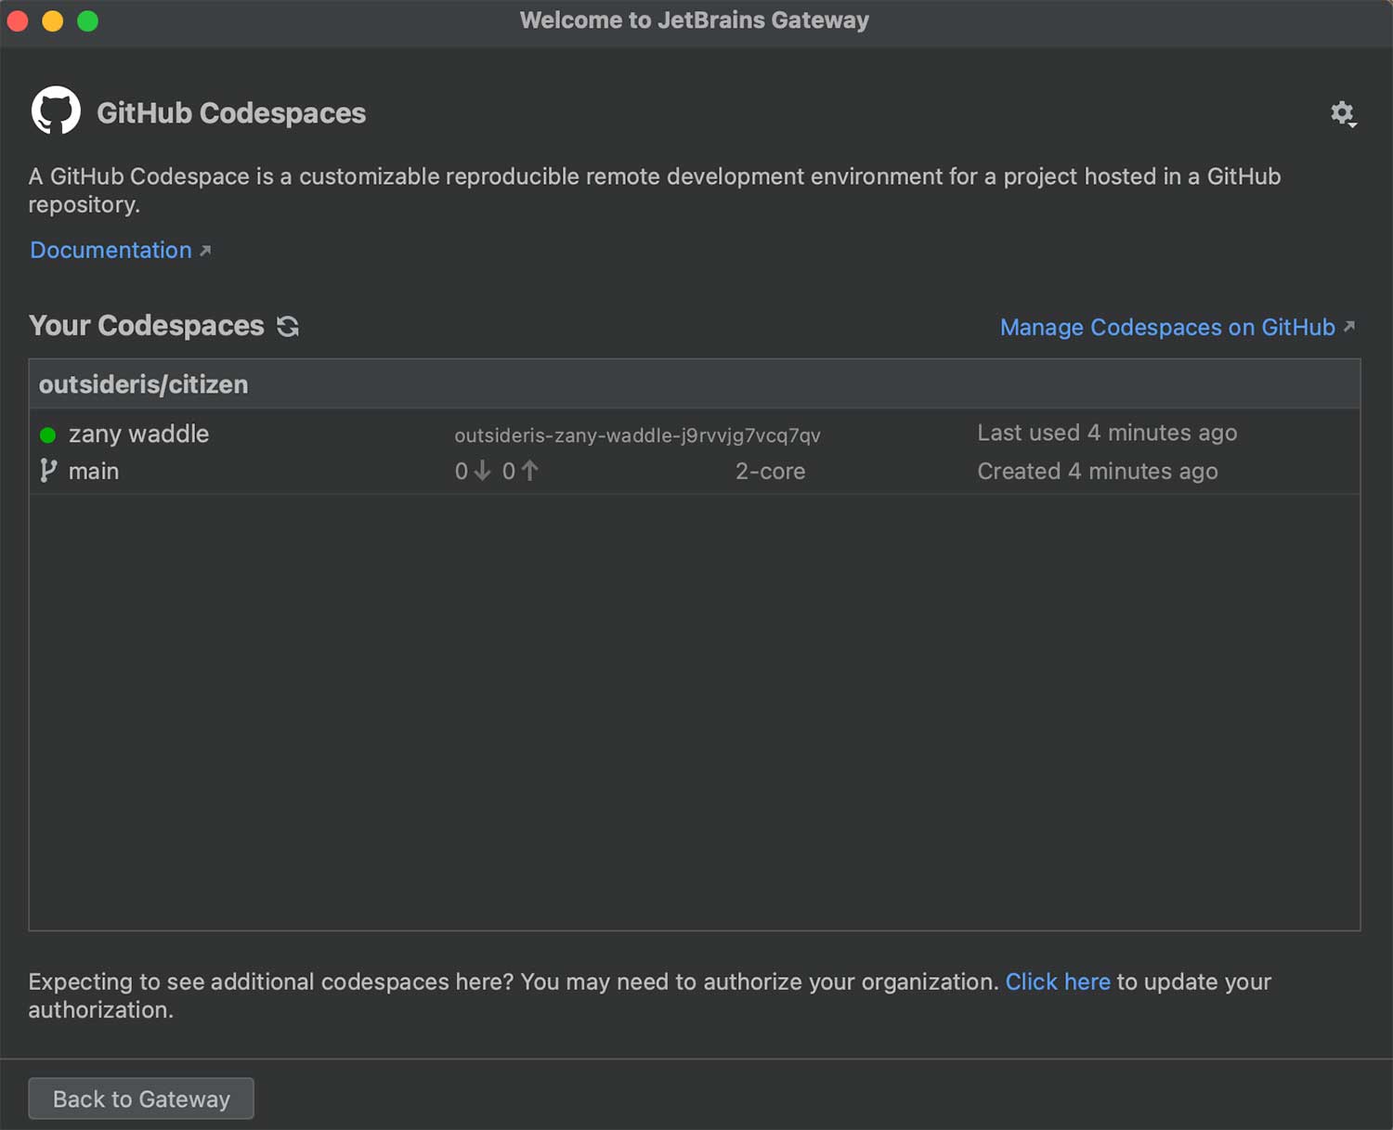Minimize the window with yellow button
The image size is (1393, 1130).
(x=53, y=20)
